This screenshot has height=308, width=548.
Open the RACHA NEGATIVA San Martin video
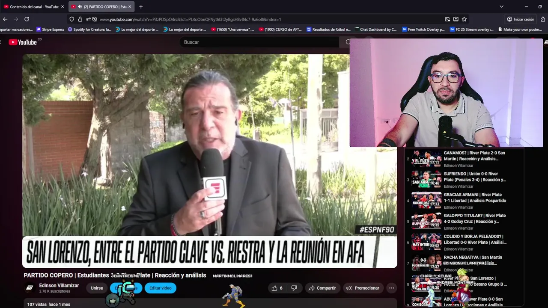click(465, 264)
